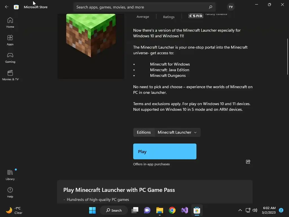Select the Average rating stat
The image size is (289, 217).
point(143,17)
